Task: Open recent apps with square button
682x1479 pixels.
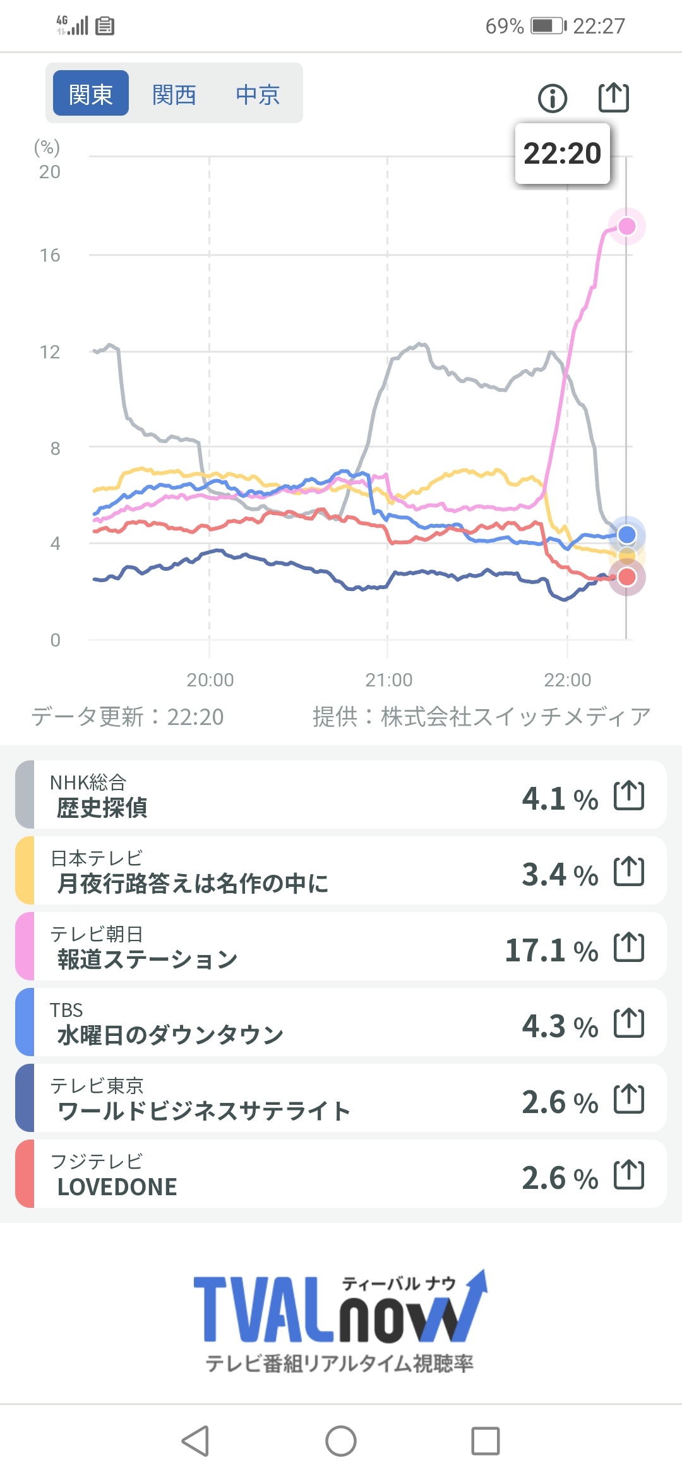Action: [485, 1441]
